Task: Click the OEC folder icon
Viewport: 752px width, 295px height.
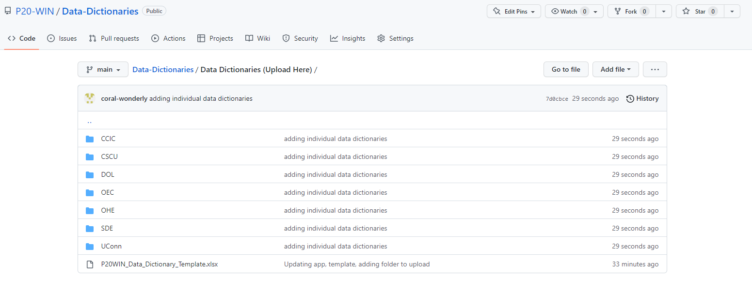Action: click(x=90, y=193)
